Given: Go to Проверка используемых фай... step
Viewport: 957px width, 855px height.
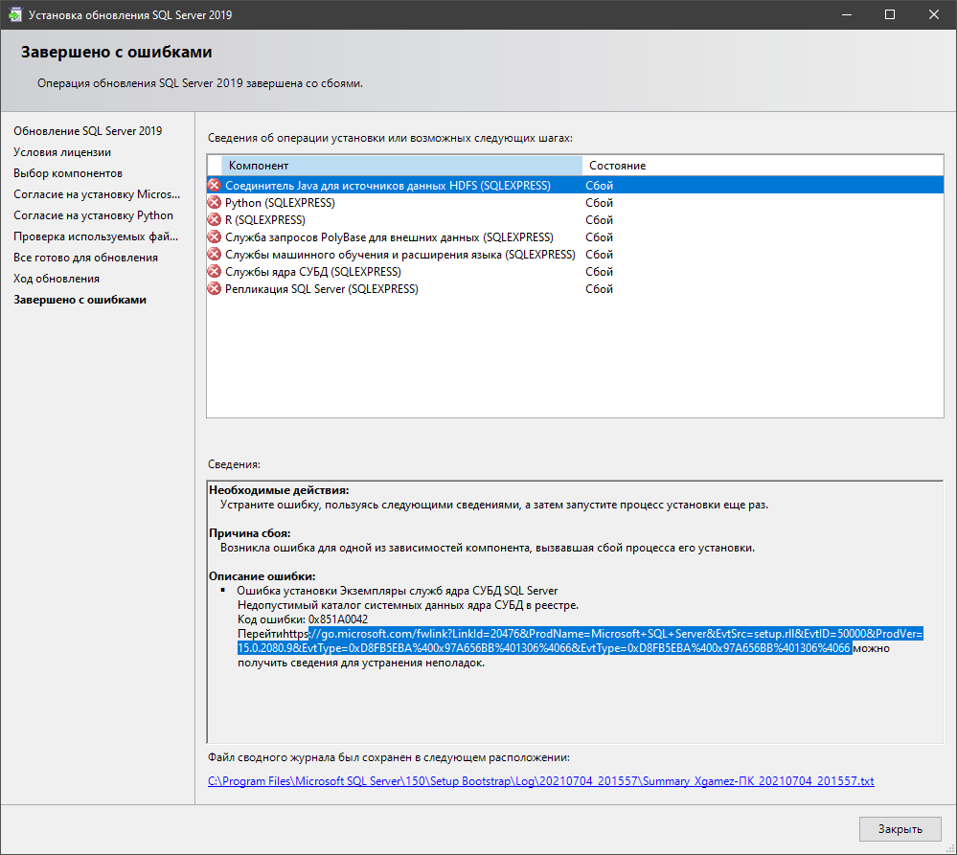Looking at the screenshot, I should (x=96, y=236).
